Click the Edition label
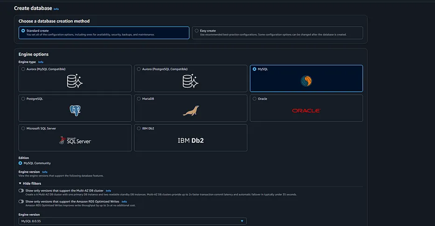435x226 pixels. point(24,158)
